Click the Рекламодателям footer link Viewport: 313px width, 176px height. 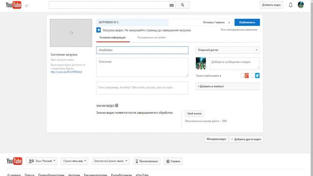[95, 175]
